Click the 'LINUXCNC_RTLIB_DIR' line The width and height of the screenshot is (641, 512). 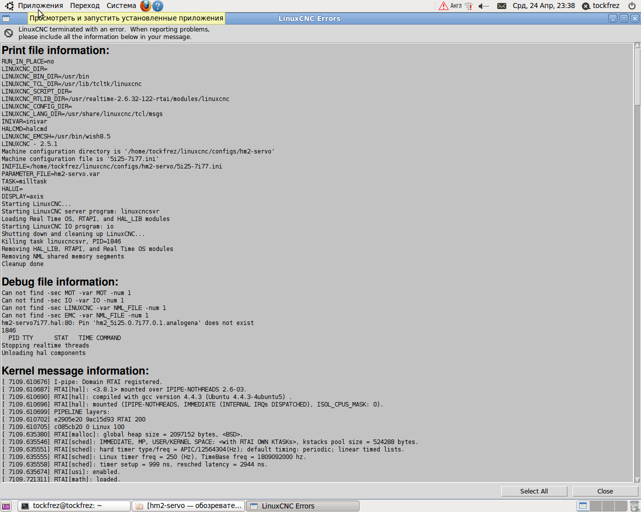(115, 99)
